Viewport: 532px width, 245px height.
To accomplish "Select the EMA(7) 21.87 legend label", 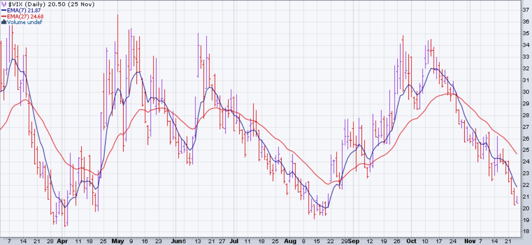I will pos(24,11).
